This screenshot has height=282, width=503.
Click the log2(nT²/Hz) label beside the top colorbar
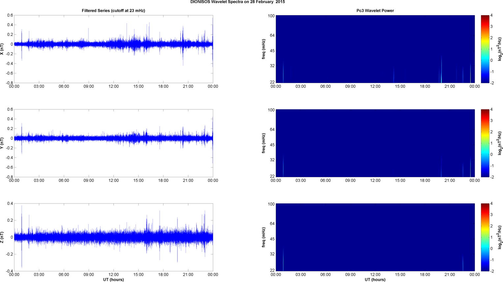pyautogui.click(x=500, y=49)
